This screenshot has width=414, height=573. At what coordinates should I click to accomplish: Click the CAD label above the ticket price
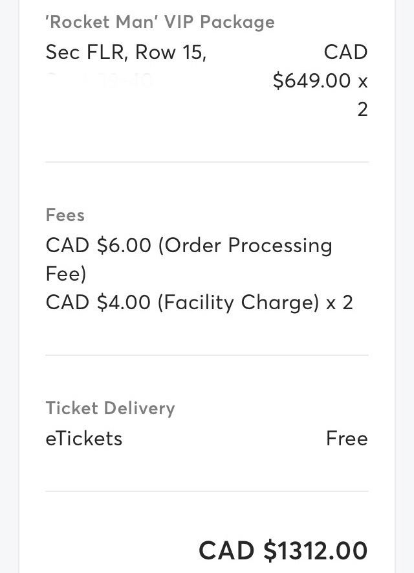point(345,53)
